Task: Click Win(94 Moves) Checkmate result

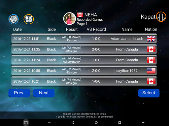Action: pyautogui.click(x=71, y=60)
